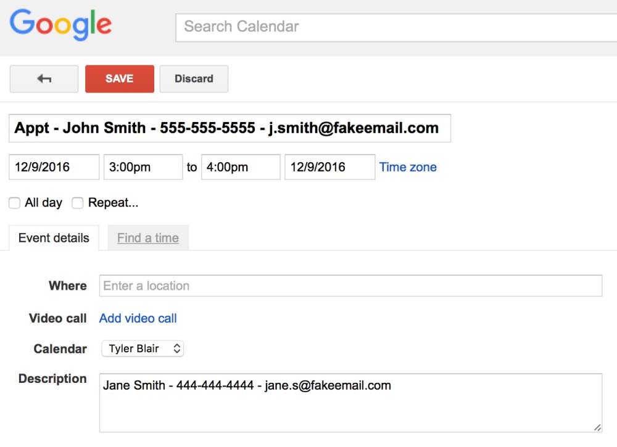Focus the Search Calendar field
Image resolution: width=617 pixels, height=447 pixels.
pos(396,28)
